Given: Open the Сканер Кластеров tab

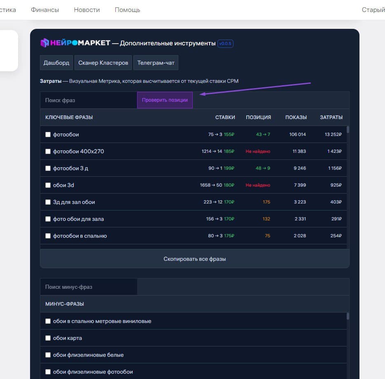Looking at the screenshot, I should tap(103, 63).
